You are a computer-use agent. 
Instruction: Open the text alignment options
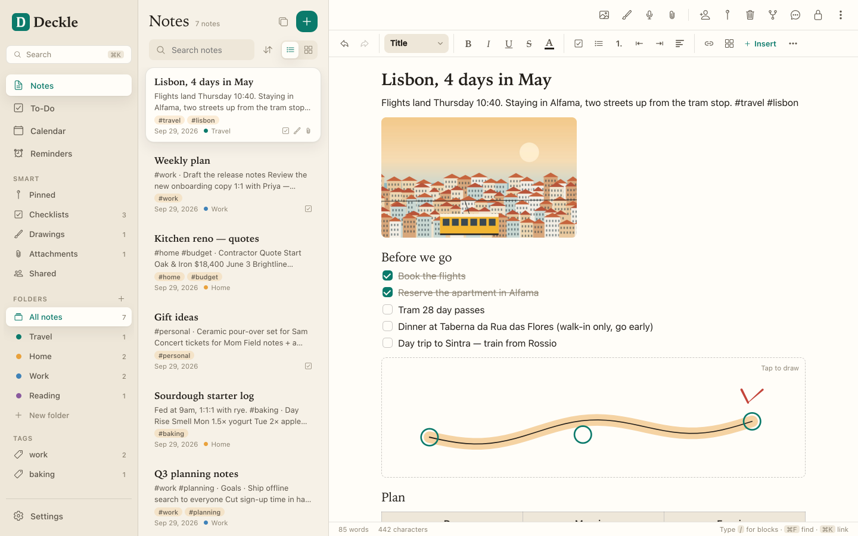[x=680, y=43]
